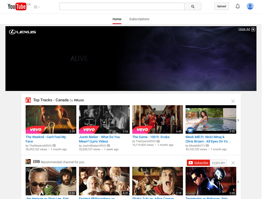Click The Game - 100 ft. Drake title

pyautogui.click(x=151, y=137)
